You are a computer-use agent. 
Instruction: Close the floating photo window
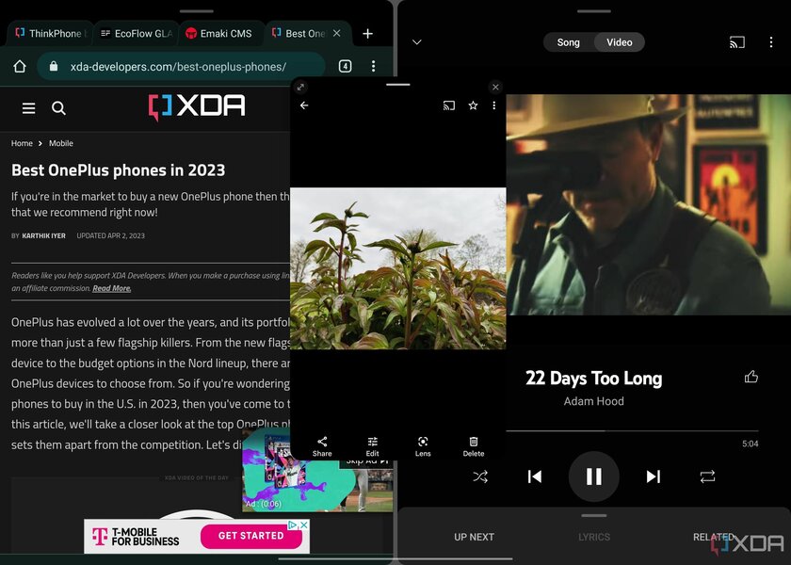coord(495,87)
